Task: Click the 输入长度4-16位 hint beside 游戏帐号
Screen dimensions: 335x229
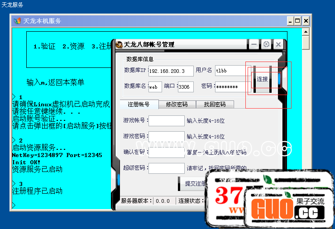Action: [206, 121]
